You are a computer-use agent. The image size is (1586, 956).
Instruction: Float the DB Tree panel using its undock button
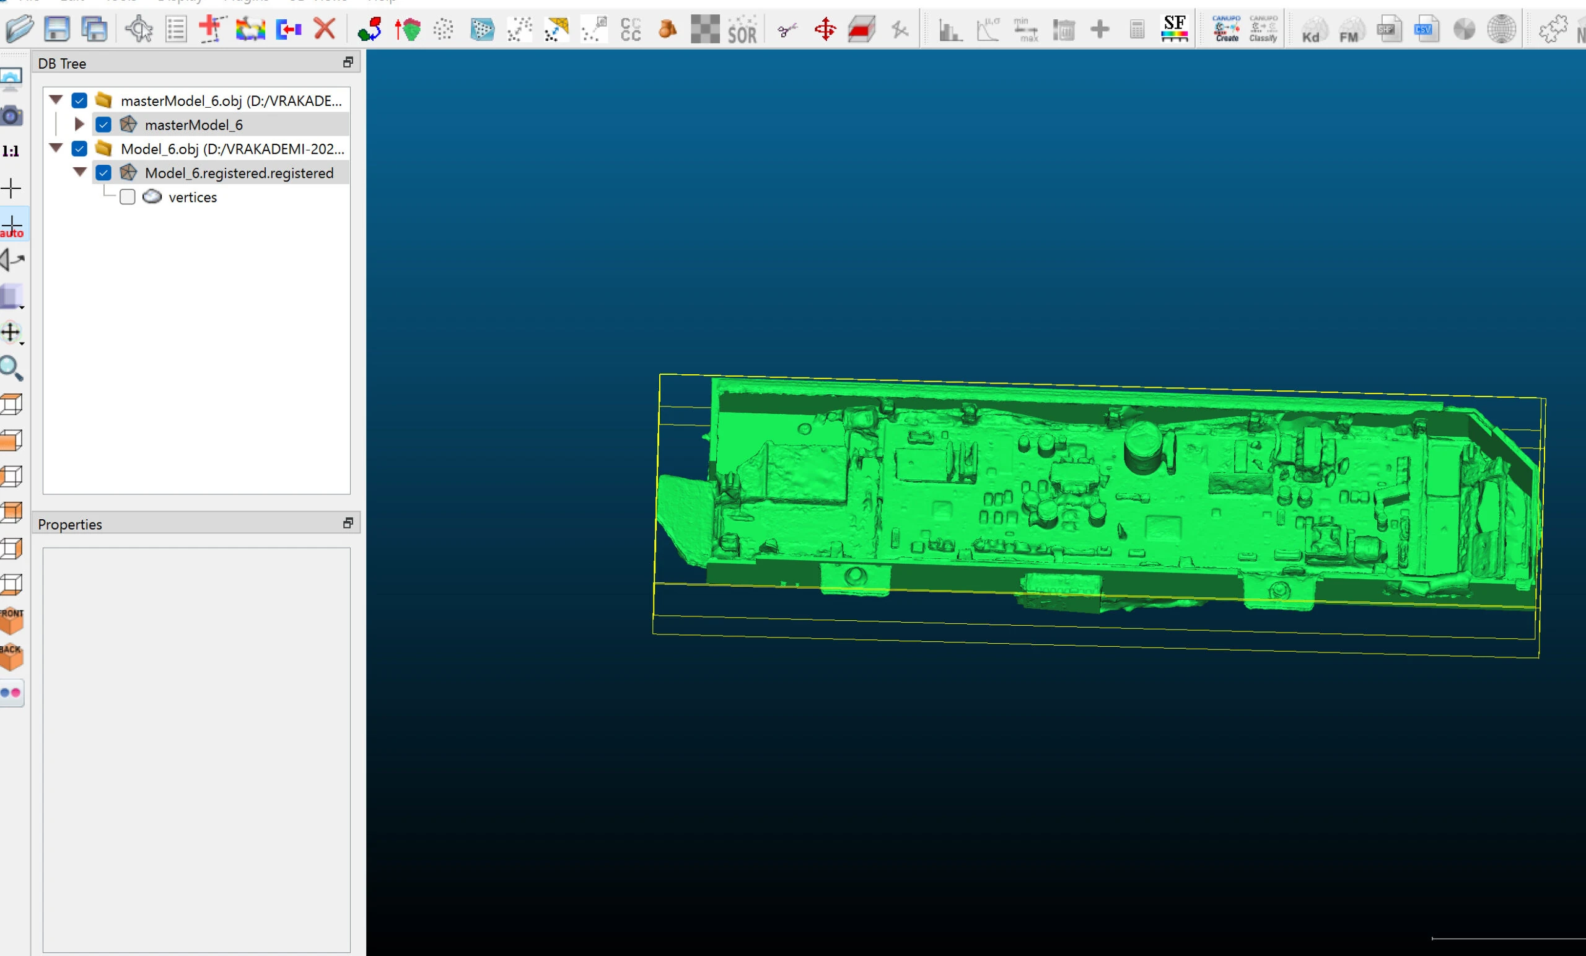[x=348, y=63]
